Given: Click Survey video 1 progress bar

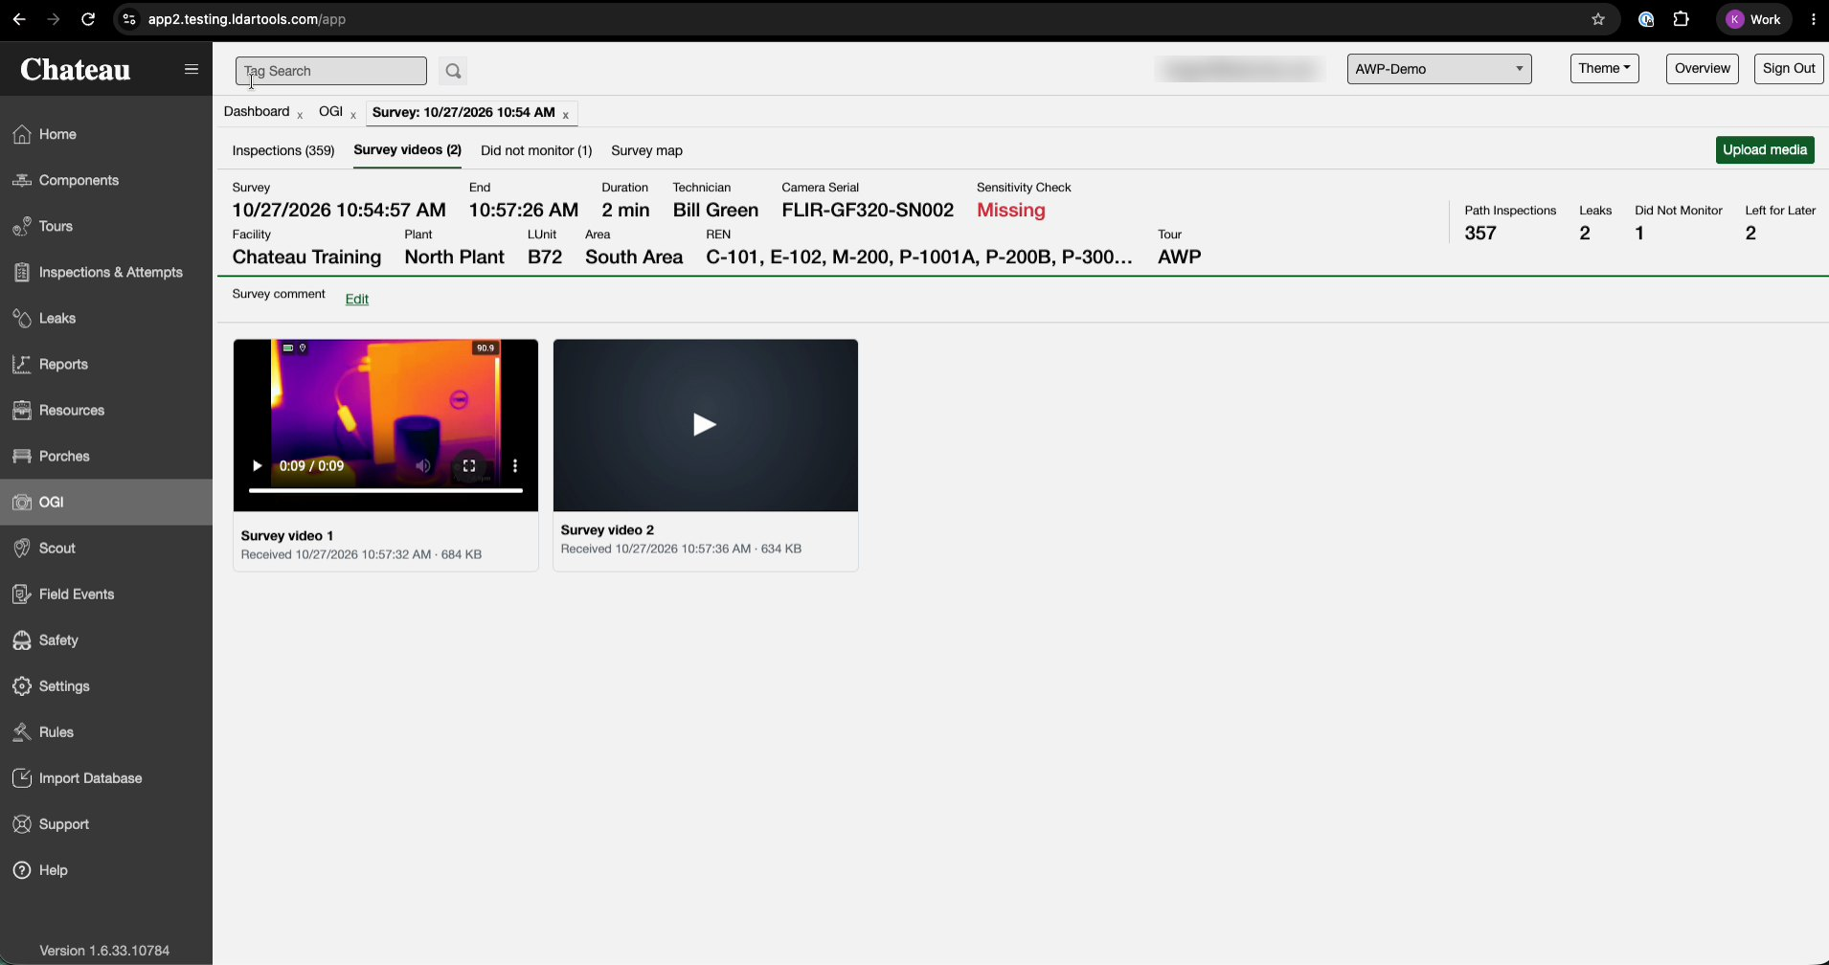Looking at the screenshot, I should coord(386,490).
